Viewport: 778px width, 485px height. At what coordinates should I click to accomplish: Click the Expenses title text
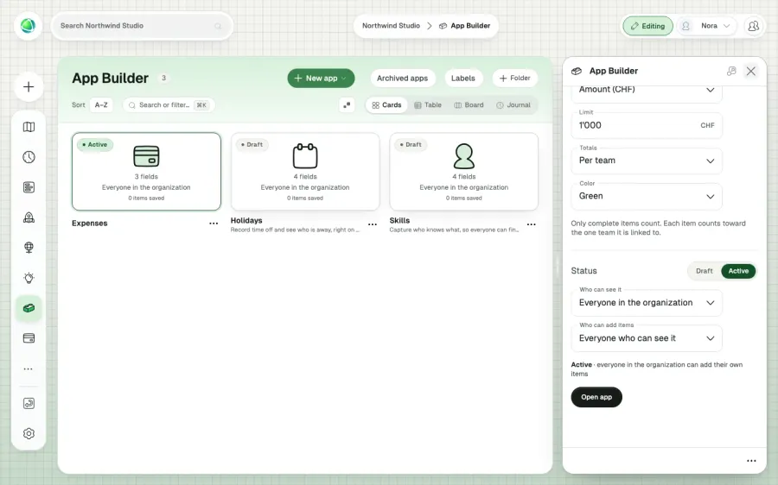(89, 224)
